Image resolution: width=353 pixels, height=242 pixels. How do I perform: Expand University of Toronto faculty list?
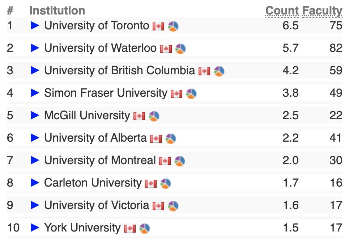pyautogui.click(x=35, y=25)
